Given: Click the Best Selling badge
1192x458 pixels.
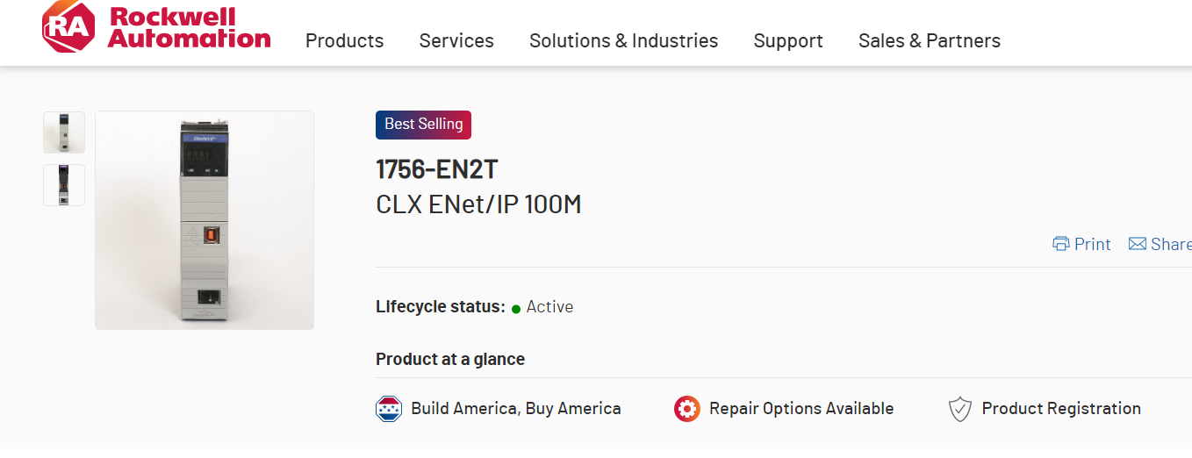Looking at the screenshot, I should (x=423, y=125).
